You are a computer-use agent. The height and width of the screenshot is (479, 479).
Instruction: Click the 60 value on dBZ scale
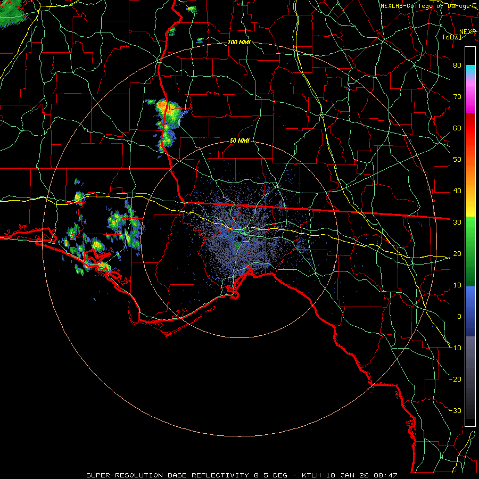pos(457,128)
